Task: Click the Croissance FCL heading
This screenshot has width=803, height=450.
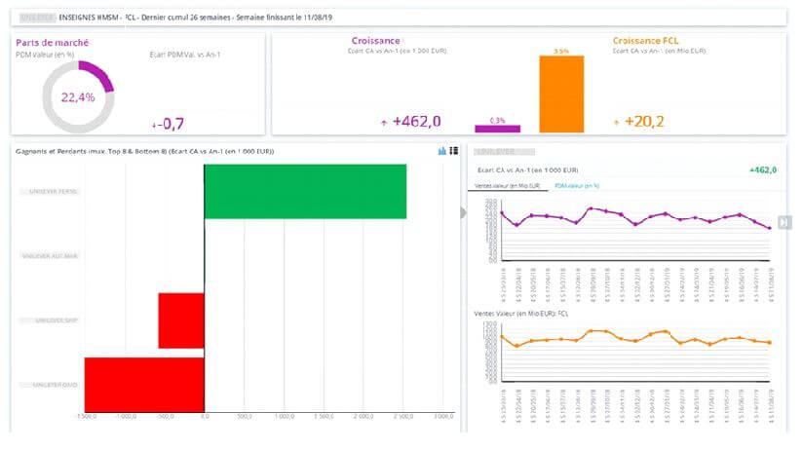Action: [645, 41]
